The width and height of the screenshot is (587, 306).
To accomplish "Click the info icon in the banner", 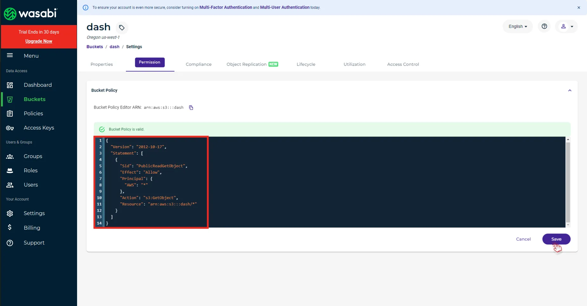I will (86, 8).
